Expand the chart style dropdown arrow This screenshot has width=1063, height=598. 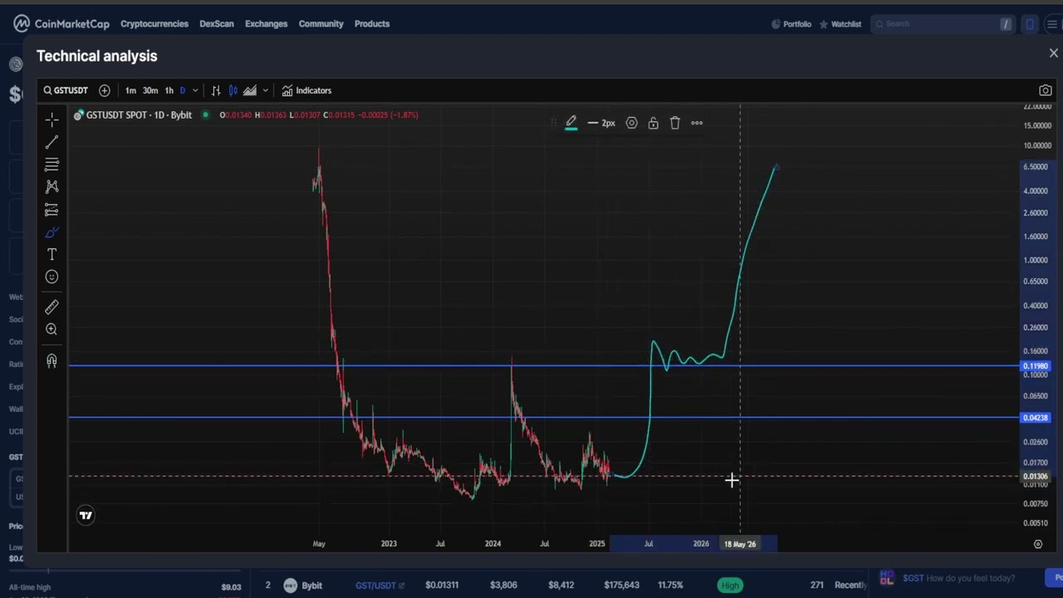click(266, 91)
